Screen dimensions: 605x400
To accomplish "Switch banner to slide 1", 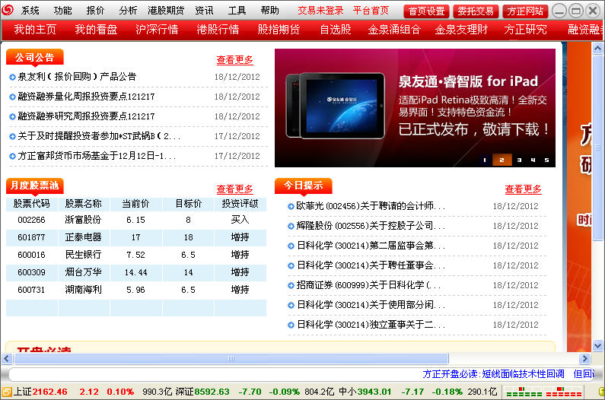I will [x=485, y=160].
